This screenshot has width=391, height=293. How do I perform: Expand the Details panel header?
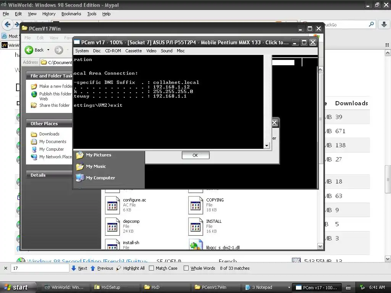point(49,175)
